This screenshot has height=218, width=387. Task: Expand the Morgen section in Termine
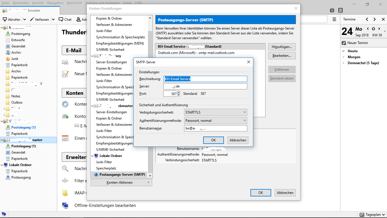344,57
